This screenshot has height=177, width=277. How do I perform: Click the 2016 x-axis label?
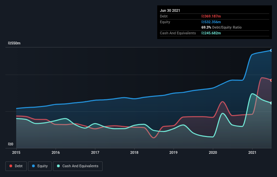(56, 152)
